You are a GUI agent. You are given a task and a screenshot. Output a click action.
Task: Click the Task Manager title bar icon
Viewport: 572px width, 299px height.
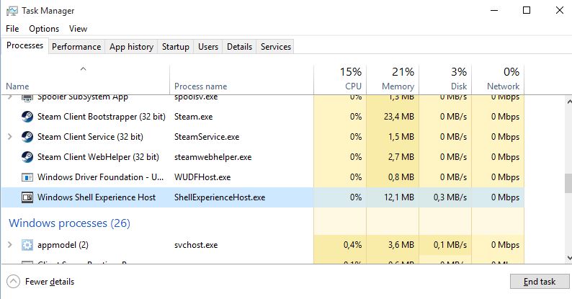(12, 11)
